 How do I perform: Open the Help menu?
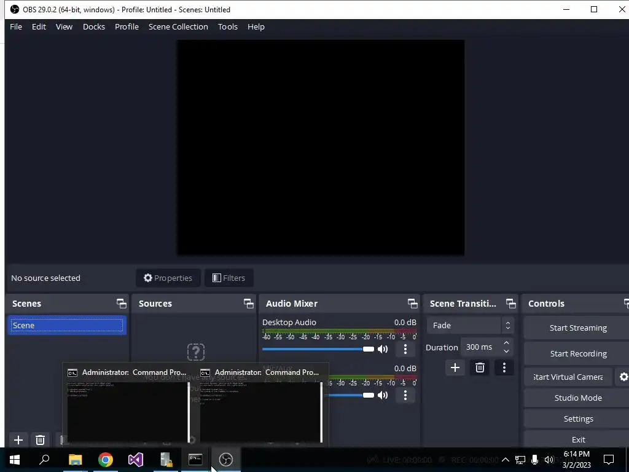pyautogui.click(x=256, y=26)
